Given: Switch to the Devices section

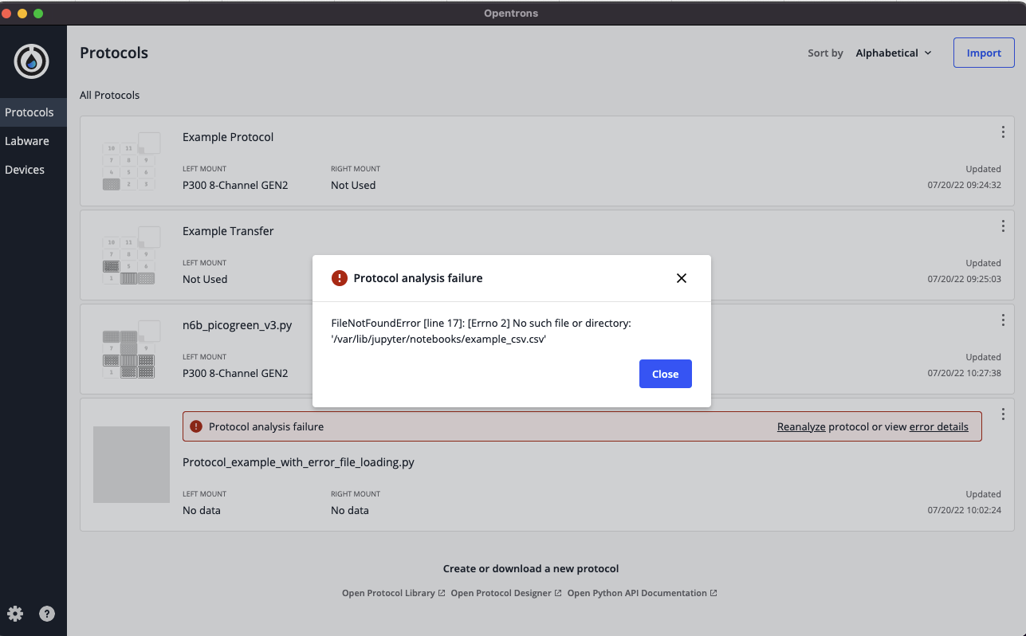Looking at the screenshot, I should coord(24,169).
